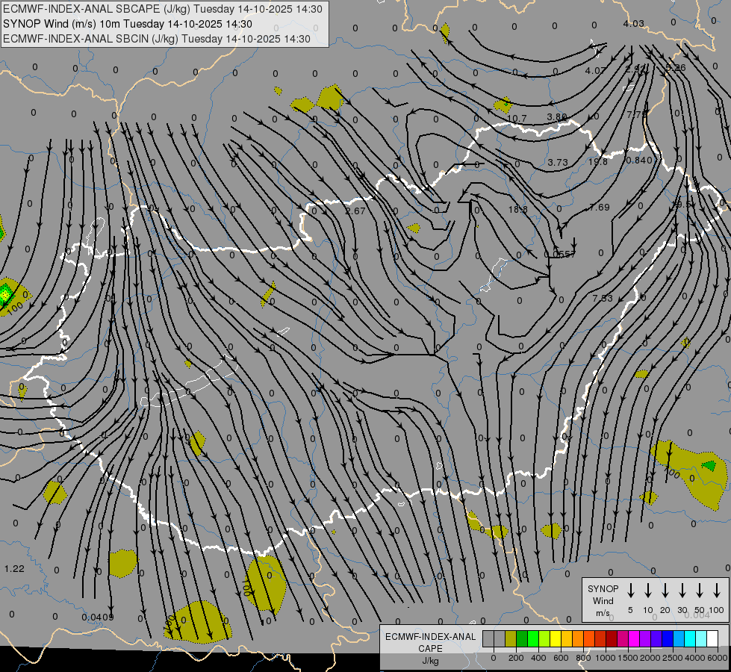The width and height of the screenshot is (731, 672).
Task: Select the olive CAPE legend swatch
Action: click(x=511, y=639)
